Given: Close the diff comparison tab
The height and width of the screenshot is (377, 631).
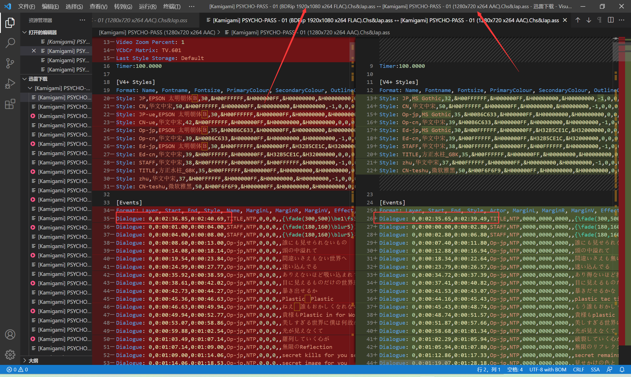Looking at the screenshot, I should pyautogui.click(x=565, y=20).
